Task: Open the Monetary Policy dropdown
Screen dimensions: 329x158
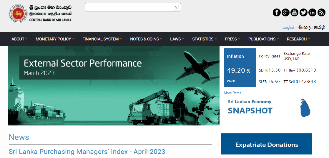Action: click(55, 39)
